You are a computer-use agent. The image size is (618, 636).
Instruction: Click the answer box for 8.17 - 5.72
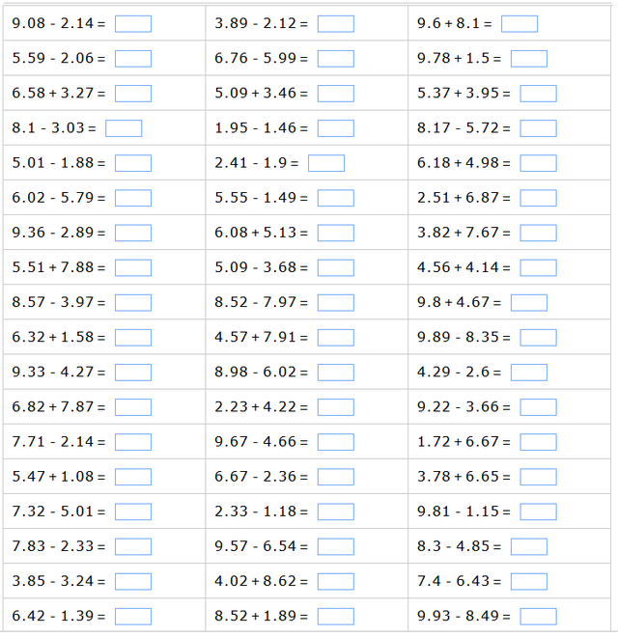(x=538, y=128)
